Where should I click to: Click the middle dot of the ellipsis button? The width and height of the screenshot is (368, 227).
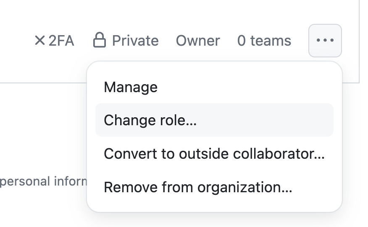point(325,40)
